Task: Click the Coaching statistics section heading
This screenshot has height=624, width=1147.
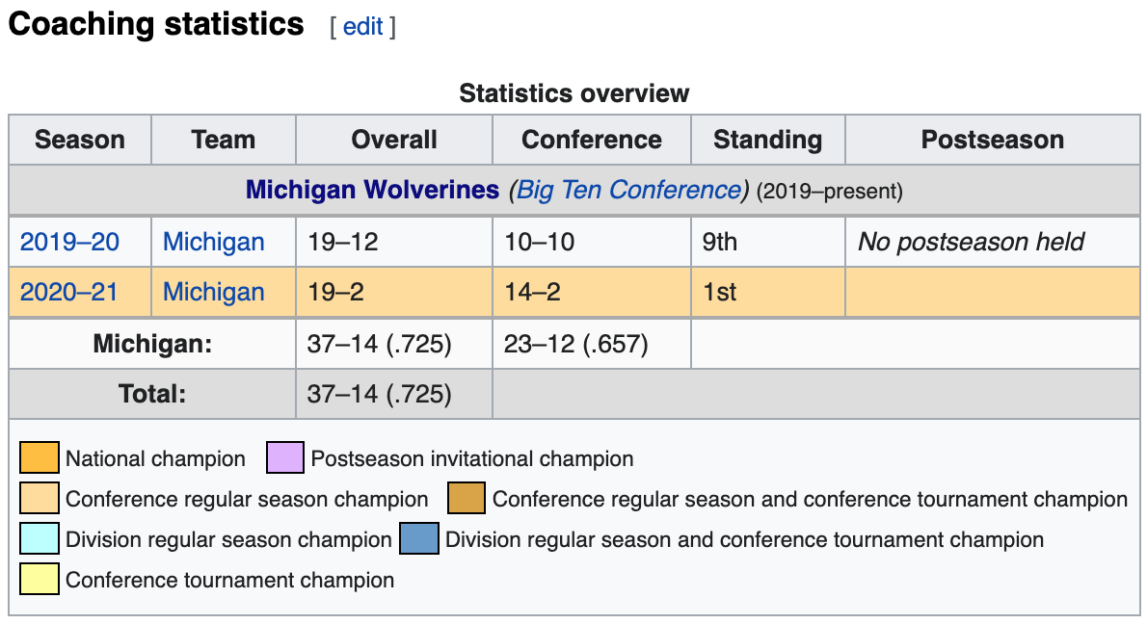Action: [x=156, y=24]
